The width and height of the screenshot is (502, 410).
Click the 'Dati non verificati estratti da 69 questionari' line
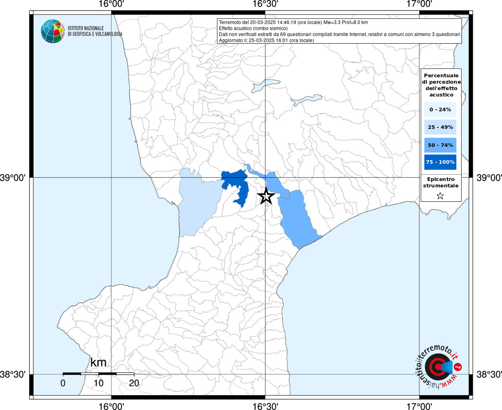[340, 34]
